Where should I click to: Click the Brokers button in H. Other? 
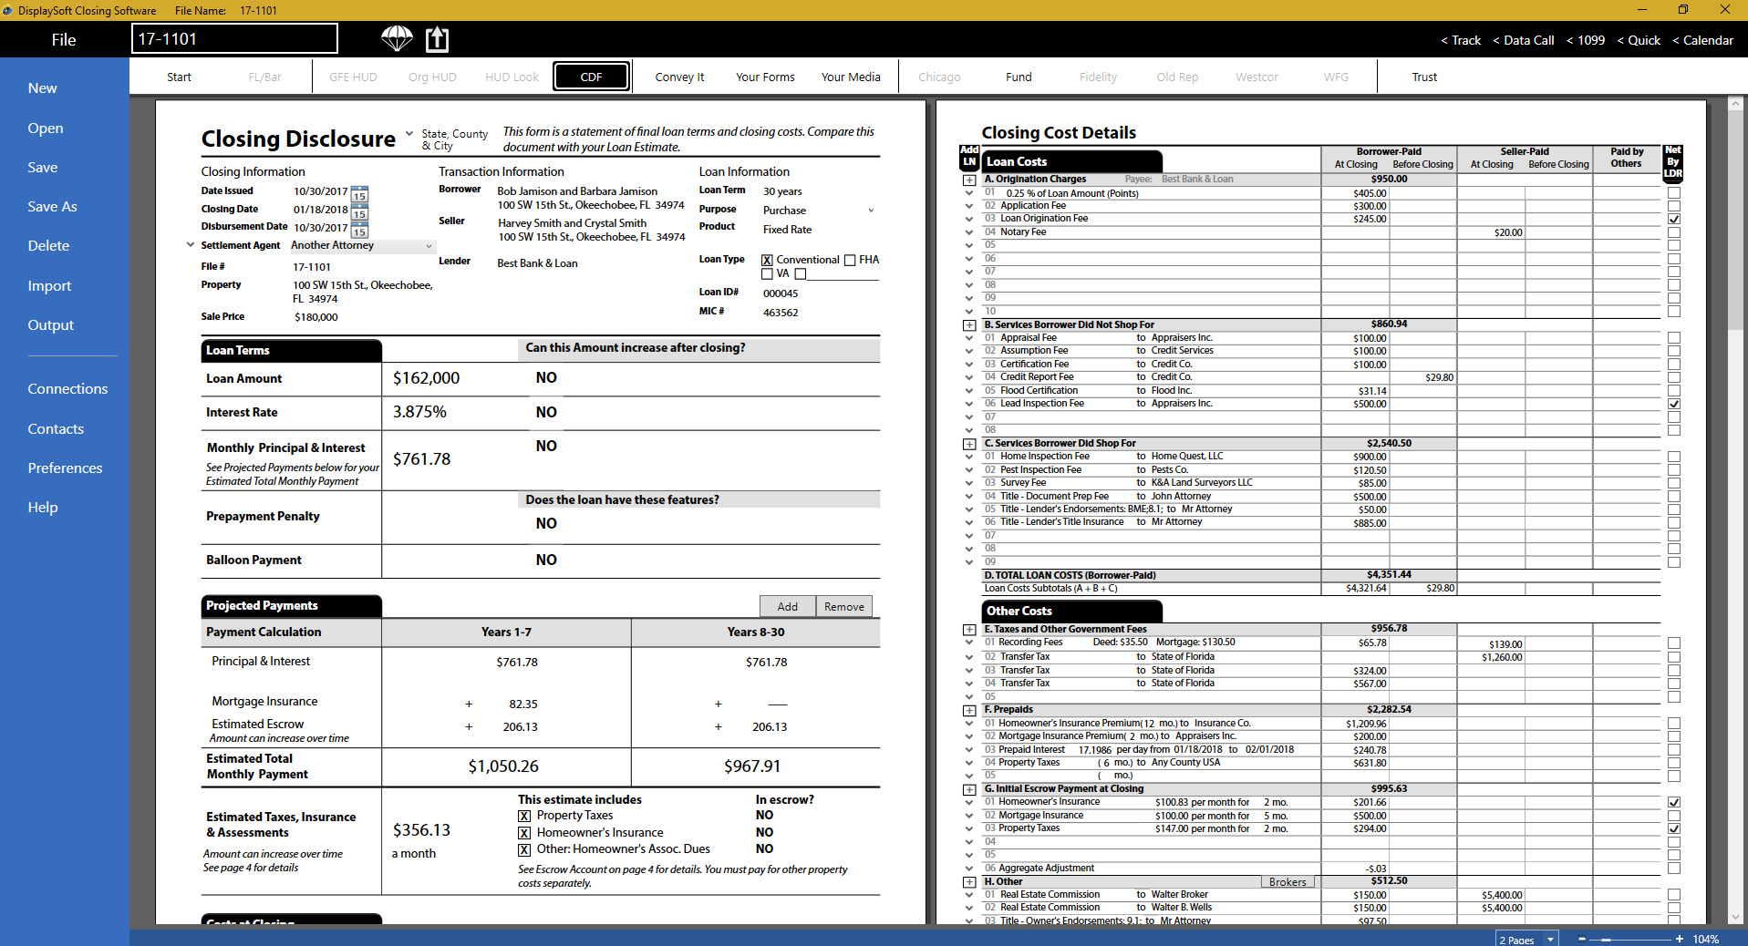1288,882
